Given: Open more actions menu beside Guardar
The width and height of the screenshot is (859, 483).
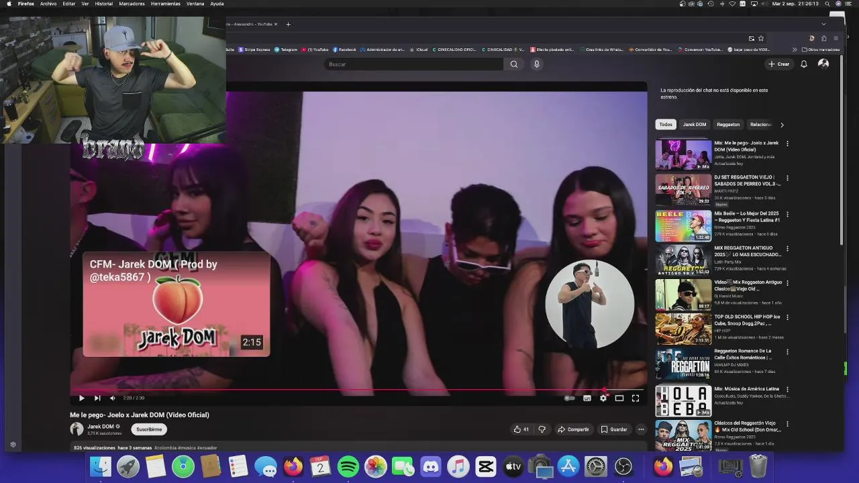Looking at the screenshot, I should point(641,429).
